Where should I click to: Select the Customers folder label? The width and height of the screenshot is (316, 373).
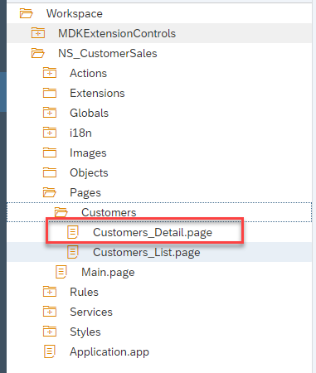pyautogui.click(x=109, y=212)
